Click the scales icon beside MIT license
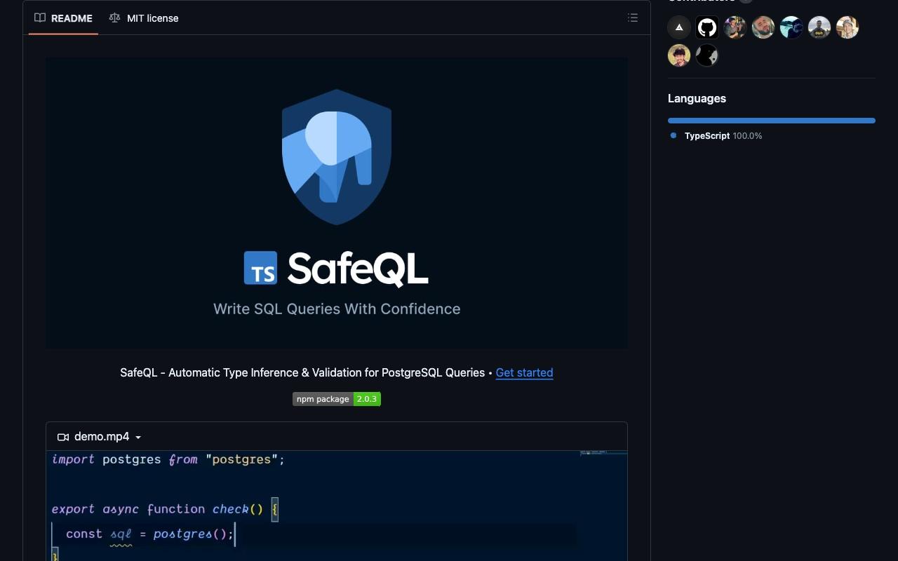Screen dimensions: 898x561 (114, 18)
